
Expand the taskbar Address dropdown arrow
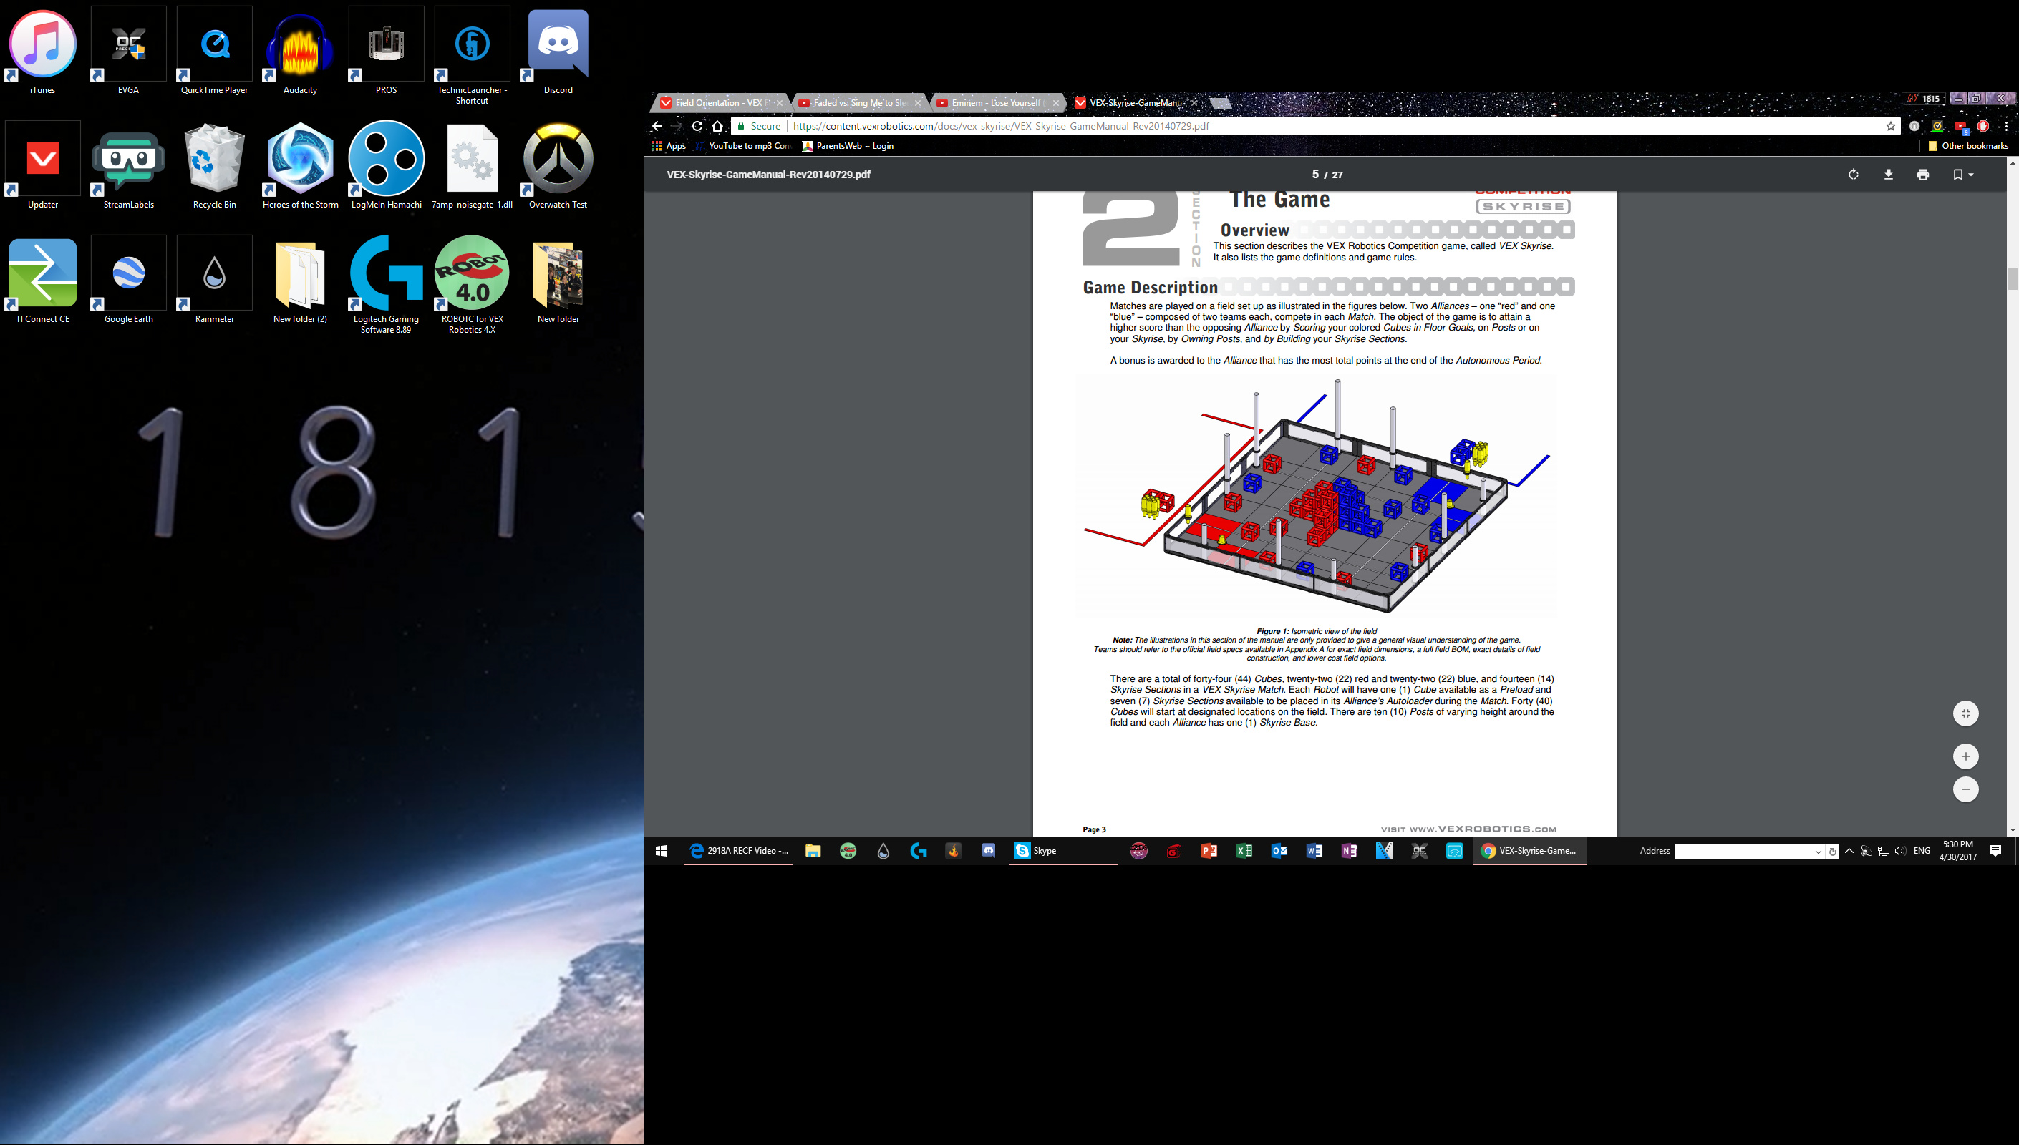[1818, 852]
